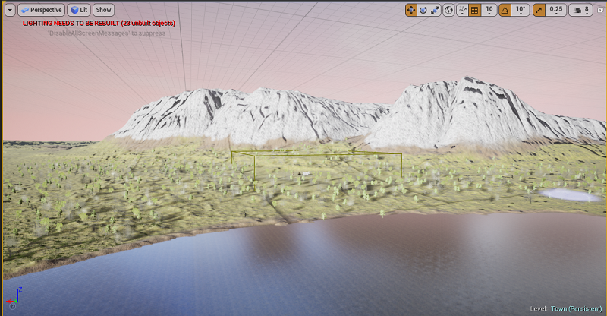Click the maximize/restore viewport icon

(x=600, y=10)
